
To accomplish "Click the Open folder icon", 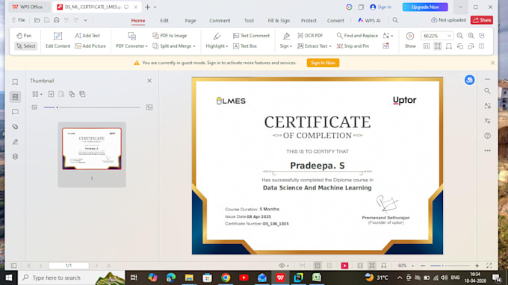I will pos(37,20).
